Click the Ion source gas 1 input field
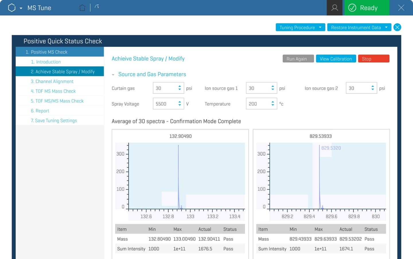 click(259, 88)
